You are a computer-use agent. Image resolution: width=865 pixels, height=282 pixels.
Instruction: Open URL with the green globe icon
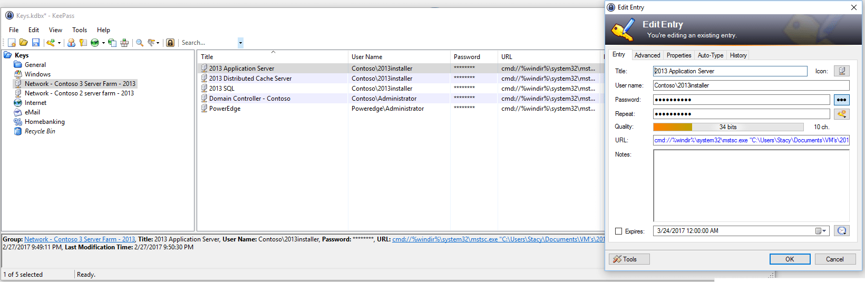point(95,43)
